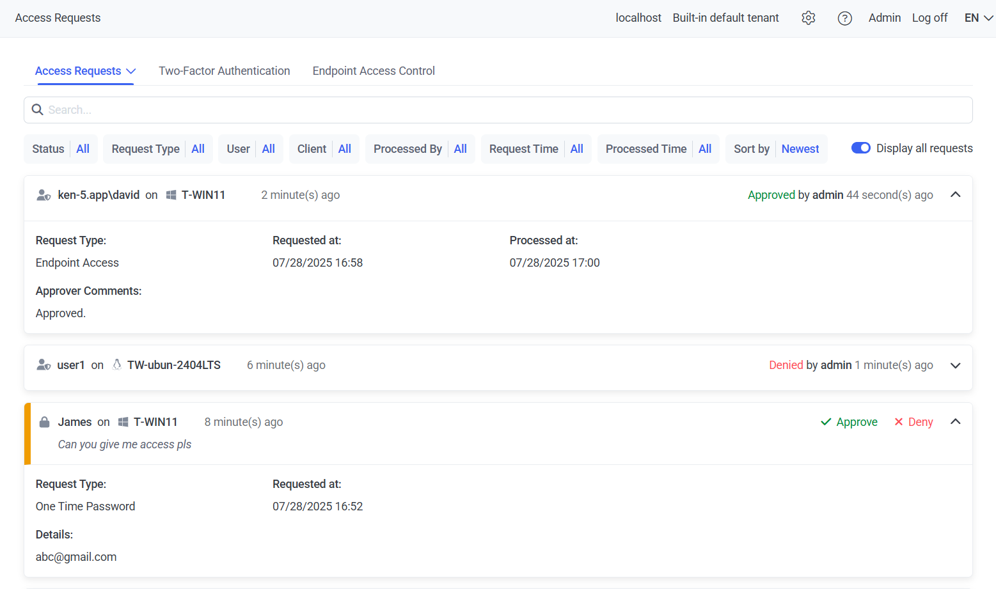Toggle the Display all requests switch
The width and height of the screenshot is (996, 589).
point(860,148)
